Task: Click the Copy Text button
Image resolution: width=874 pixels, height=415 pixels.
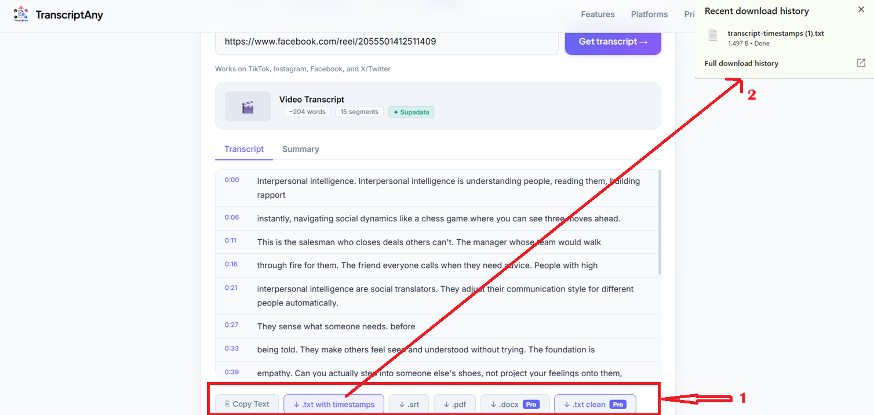Action: (247, 404)
